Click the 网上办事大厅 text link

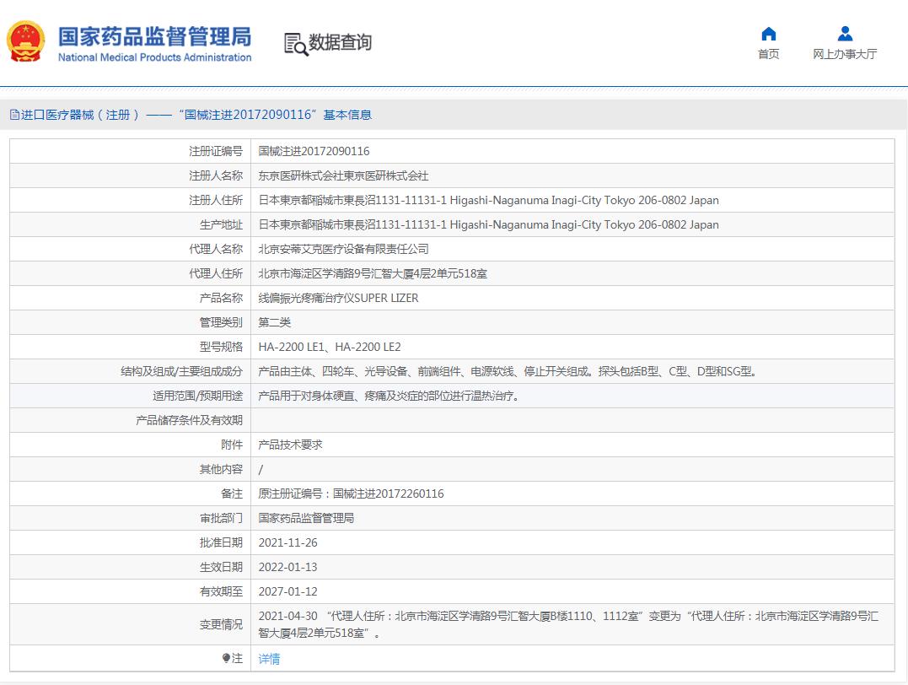click(845, 54)
